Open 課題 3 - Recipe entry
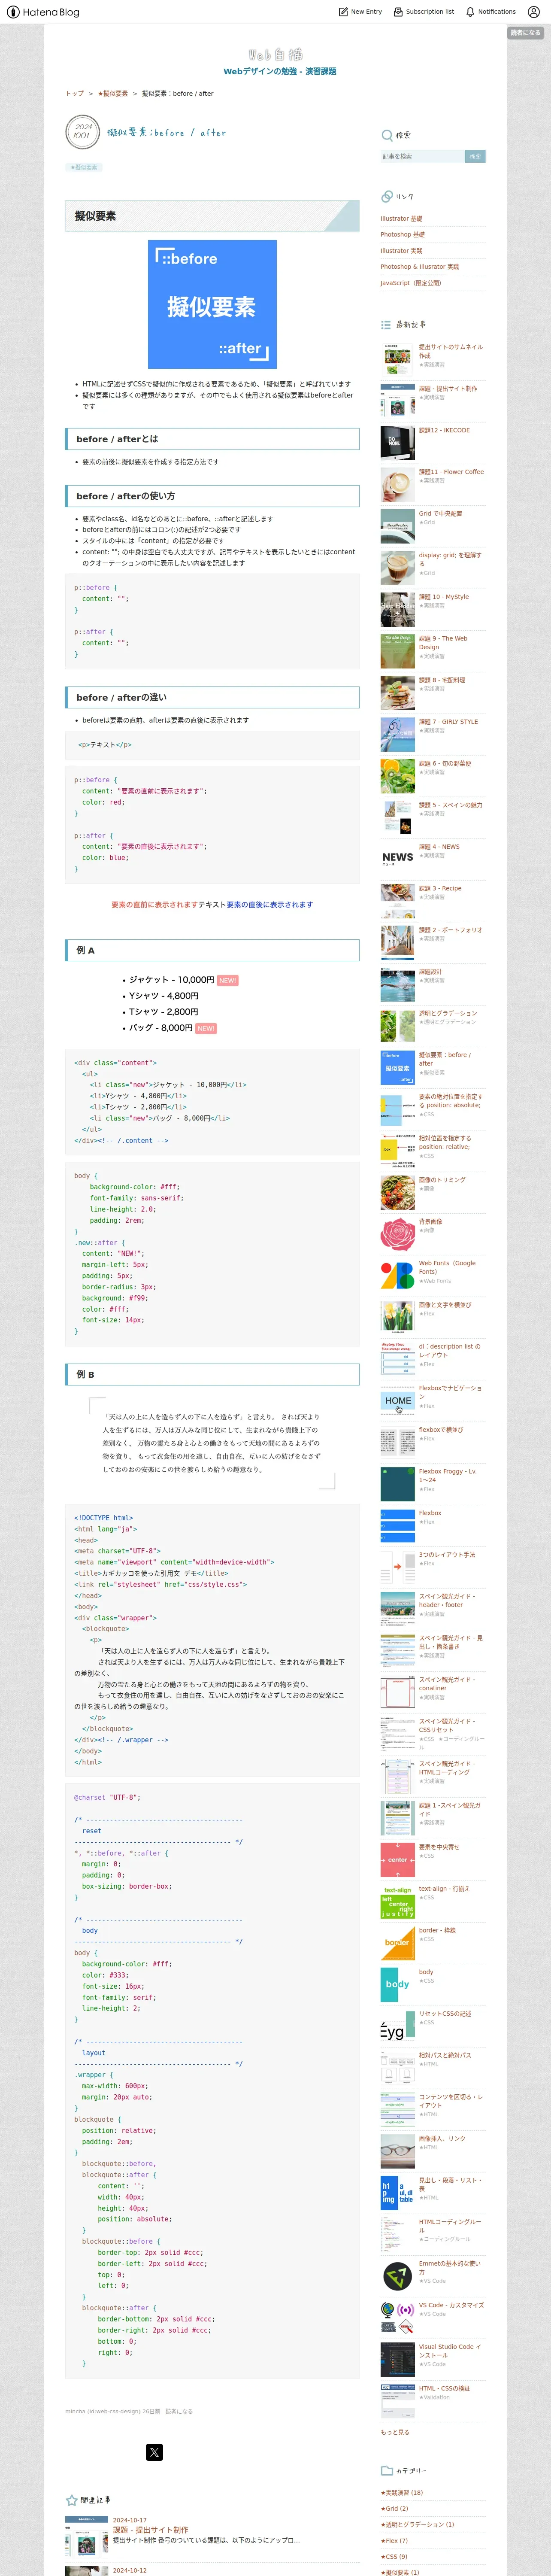The image size is (551, 2576). pyautogui.click(x=440, y=888)
